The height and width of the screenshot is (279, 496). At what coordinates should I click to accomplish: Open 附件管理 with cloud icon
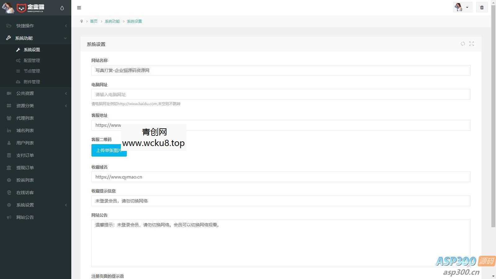coord(32,82)
